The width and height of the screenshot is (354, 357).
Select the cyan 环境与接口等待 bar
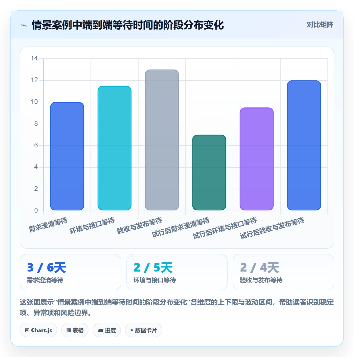click(115, 148)
